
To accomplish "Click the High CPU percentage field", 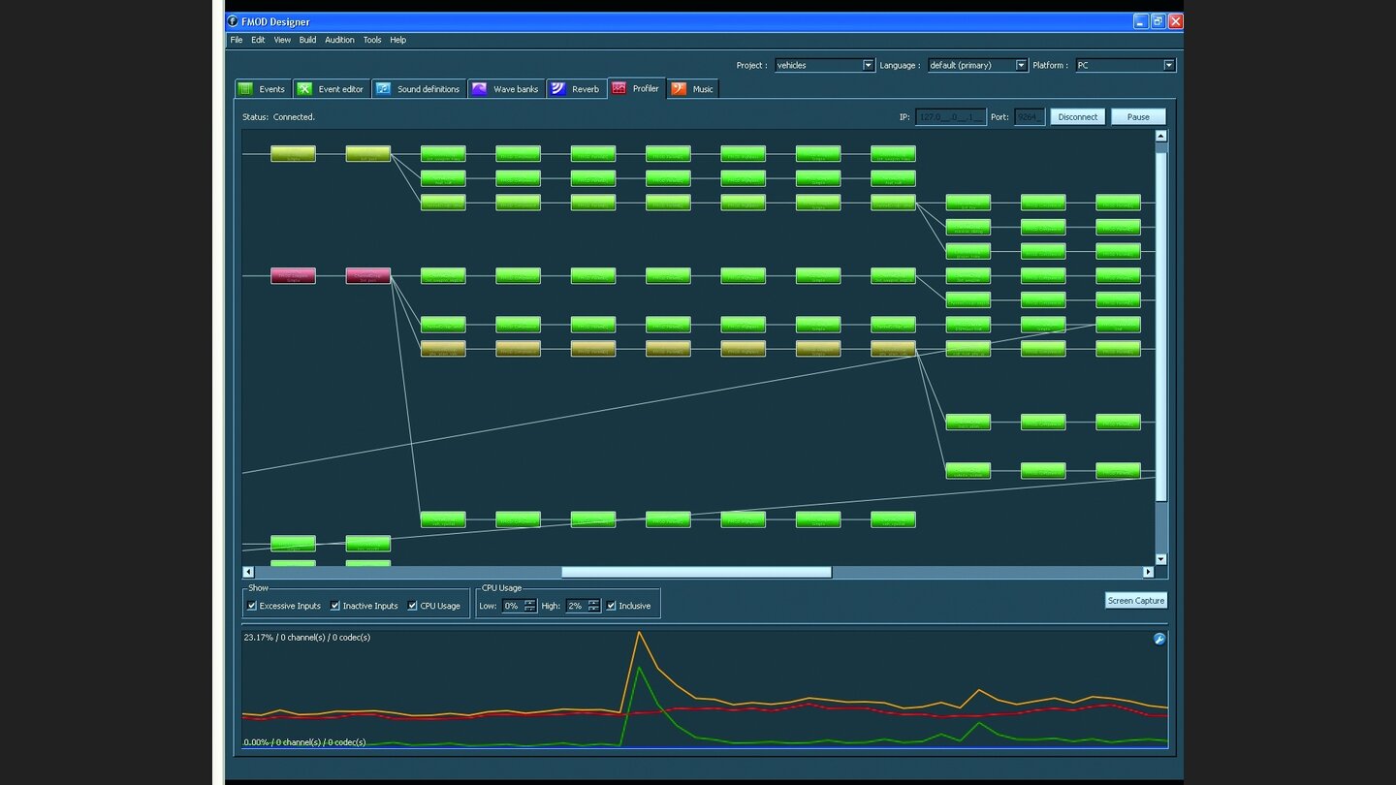I will 577,606.
